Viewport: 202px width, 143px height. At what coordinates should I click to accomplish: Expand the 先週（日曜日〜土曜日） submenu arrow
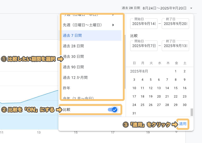[x=113, y=25]
